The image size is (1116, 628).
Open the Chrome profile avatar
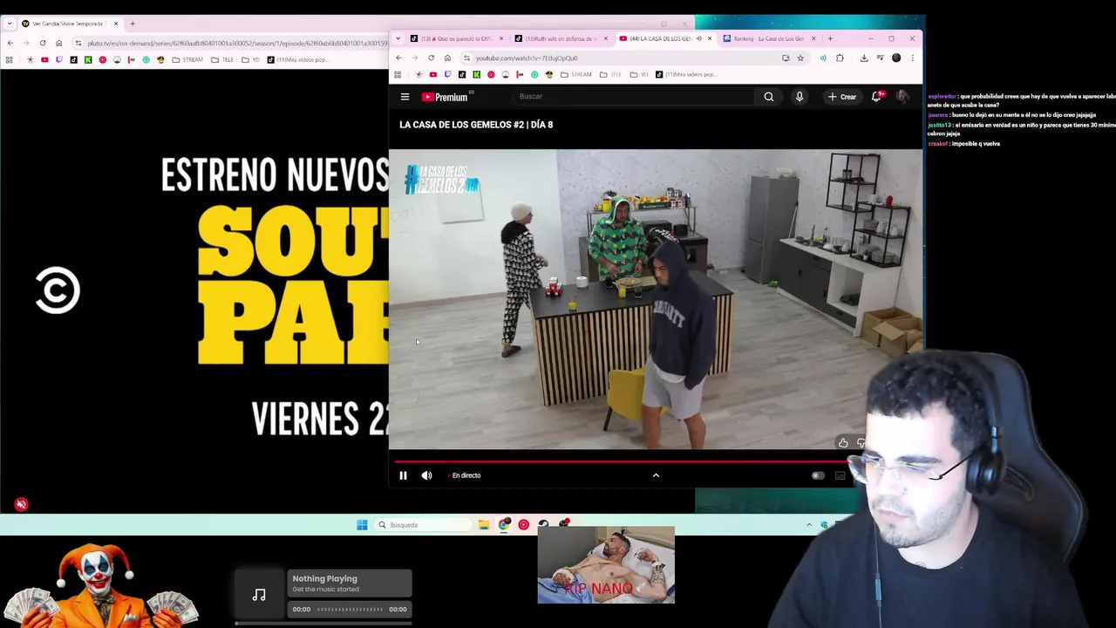pos(896,58)
